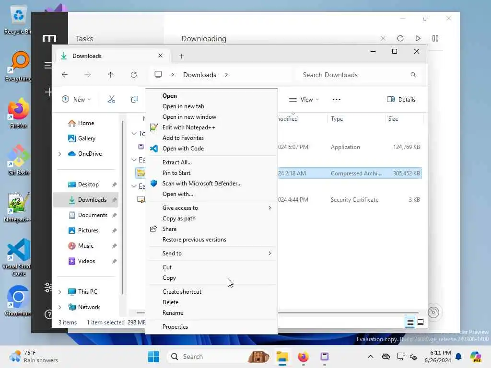Open the settings sliders icon in the dark sidebar
The width and height of the screenshot is (491, 368).
click(48, 287)
